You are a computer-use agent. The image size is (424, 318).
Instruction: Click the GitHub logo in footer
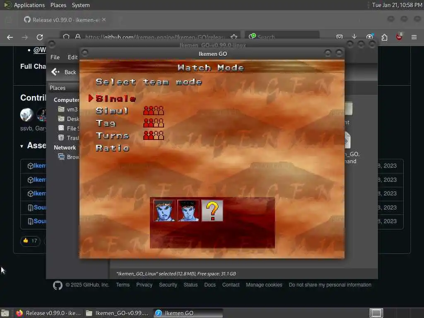click(x=58, y=285)
